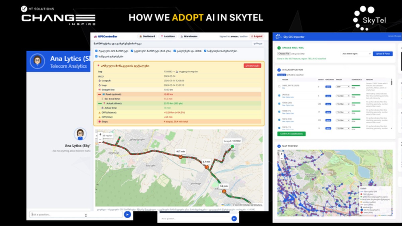402x226 pixels.
Task: Click the Map Preview legend box
Action: point(375,201)
